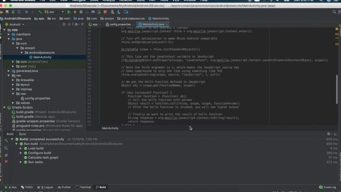The image size is (341, 192).
Task: Collapse the app module node
Action: click(5, 30)
